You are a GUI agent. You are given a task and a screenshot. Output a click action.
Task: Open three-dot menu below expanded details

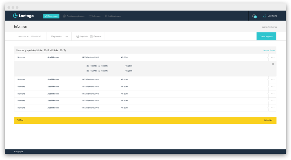point(273,79)
